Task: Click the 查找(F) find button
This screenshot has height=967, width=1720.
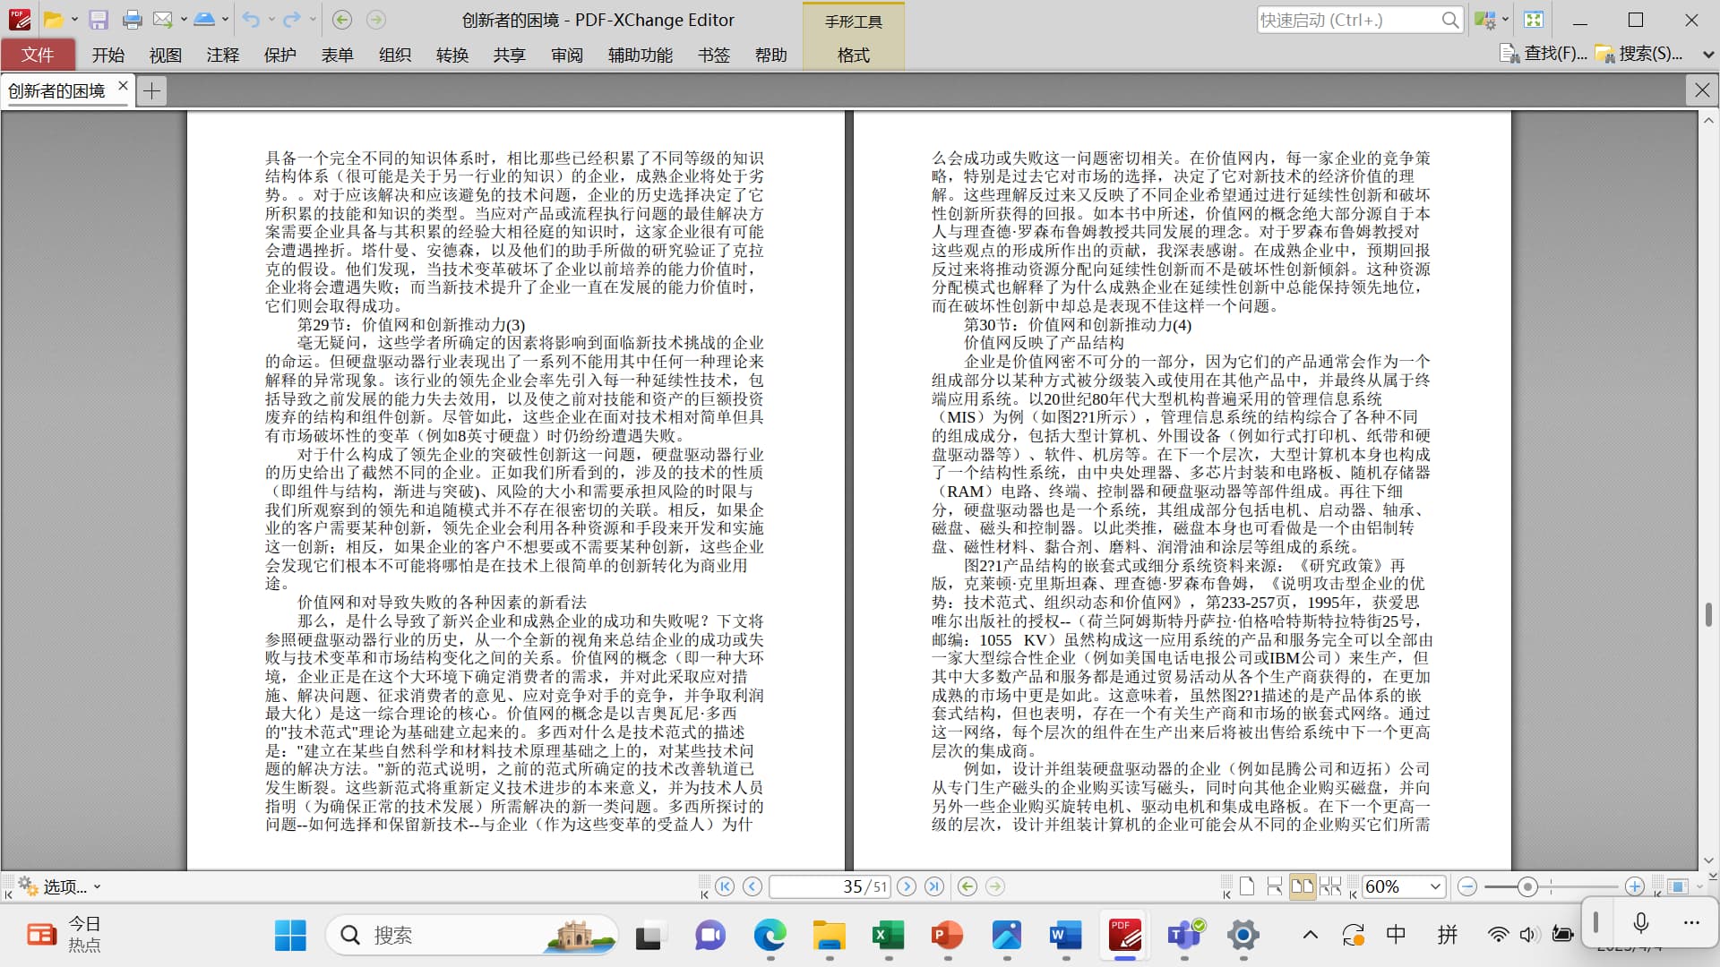Action: point(1544,54)
